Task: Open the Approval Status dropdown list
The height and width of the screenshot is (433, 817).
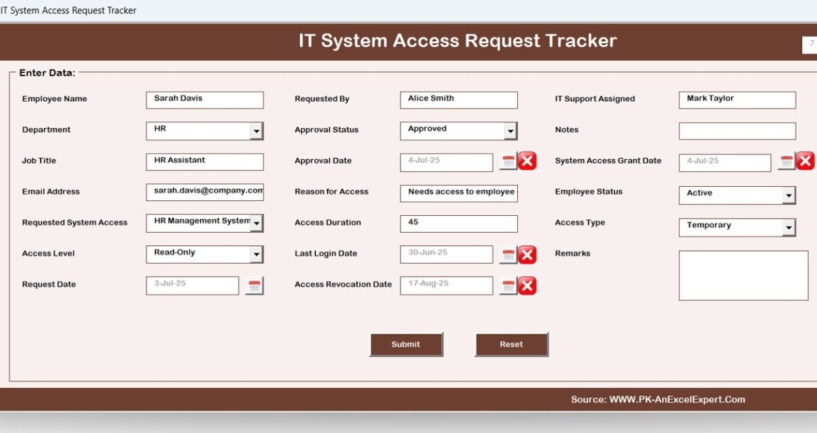Action: pyautogui.click(x=512, y=131)
